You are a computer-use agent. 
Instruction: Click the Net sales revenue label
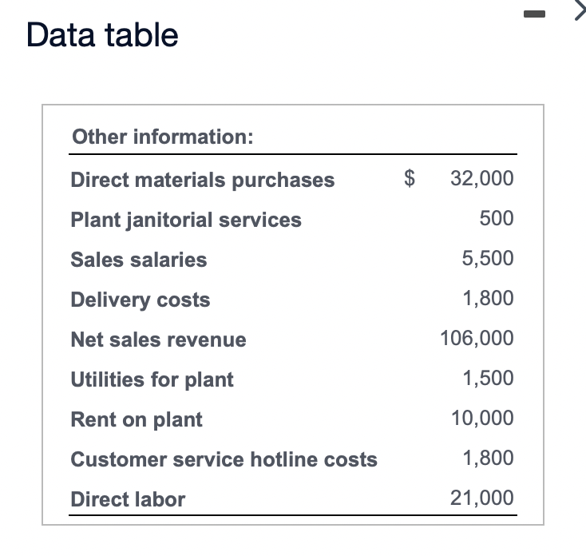(158, 340)
